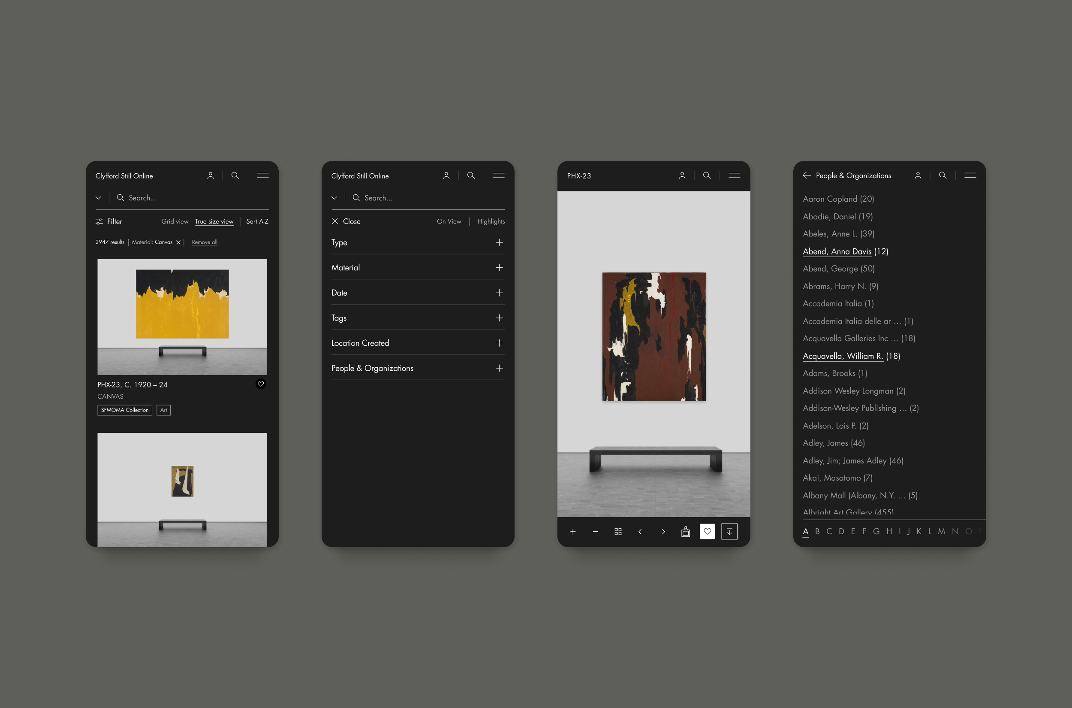Image resolution: width=1072 pixels, height=708 pixels.
Task: Click the gallery grid icon in PHX-23
Action: [x=618, y=530]
